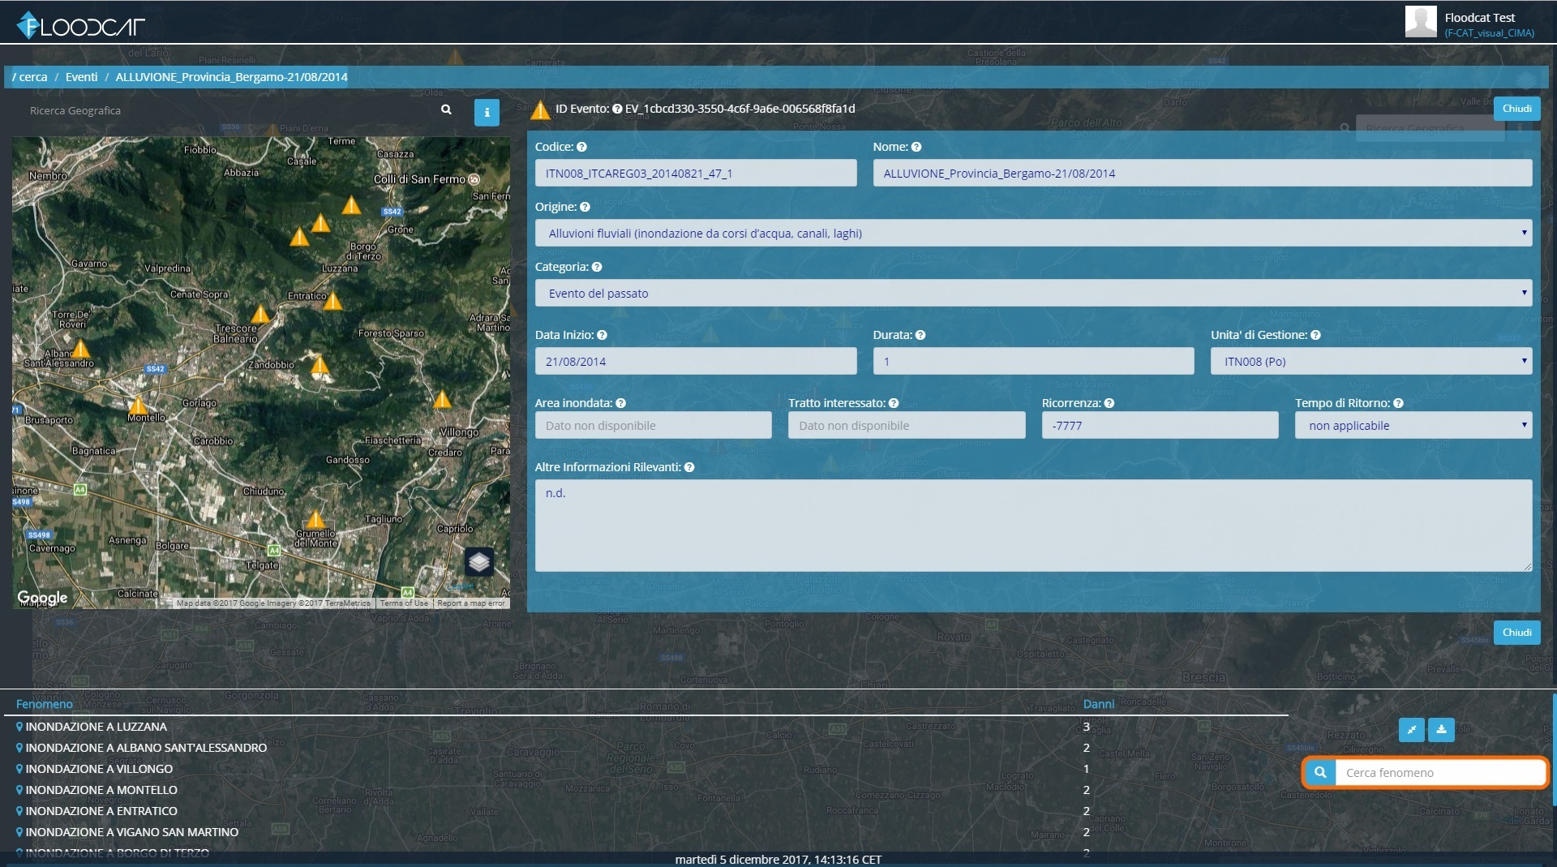This screenshot has height=867, width=1557.
Task: Select INONDAZIONE A VILLONGO in the list
Action: 99,769
